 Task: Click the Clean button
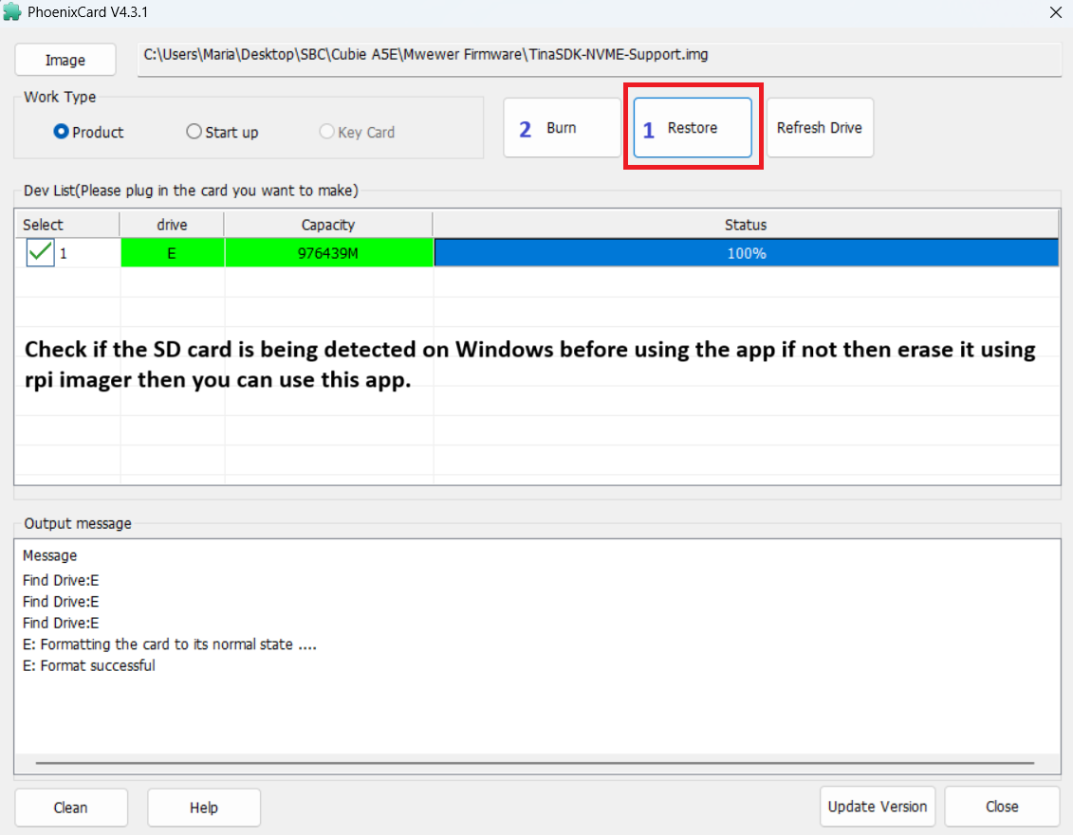(71, 808)
